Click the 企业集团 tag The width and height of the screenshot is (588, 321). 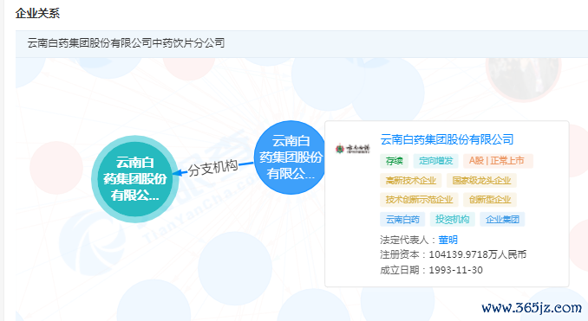[x=502, y=219]
